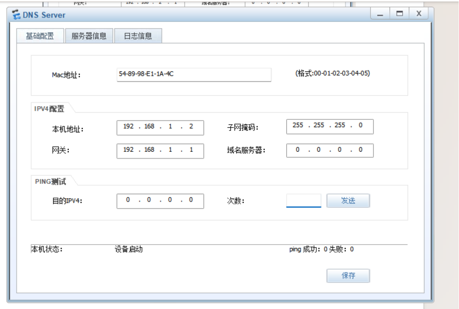Click the 域名服务器: label in DNS Server window

[x=246, y=150]
